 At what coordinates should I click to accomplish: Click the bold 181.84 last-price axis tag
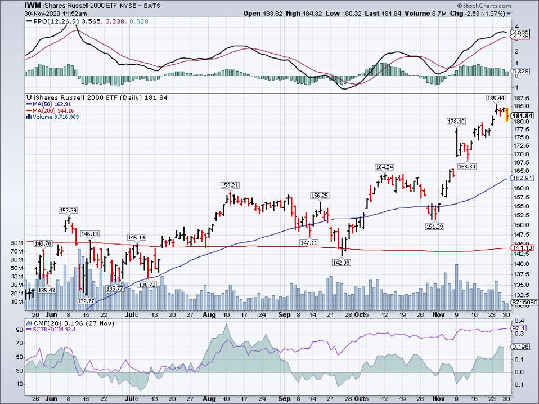click(523, 116)
